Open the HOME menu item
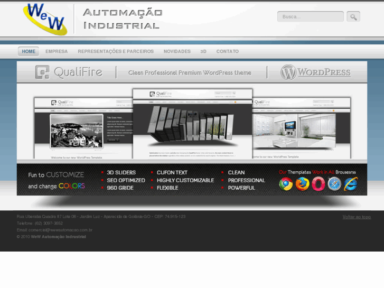Image resolution: width=384 pixels, height=288 pixels. [x=29, y=51]
